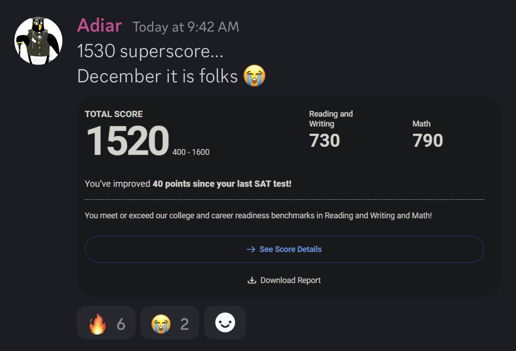Click the See Score Details button

coord(284,249)
